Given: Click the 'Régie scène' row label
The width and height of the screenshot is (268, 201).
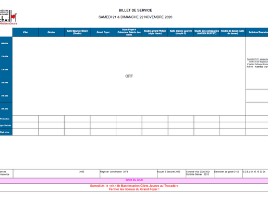Looking at the screenshot, I should (x=5, y=132).
